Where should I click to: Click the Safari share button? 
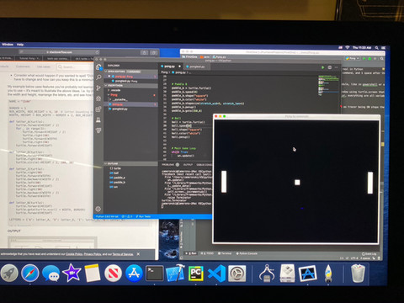(144, 52)
